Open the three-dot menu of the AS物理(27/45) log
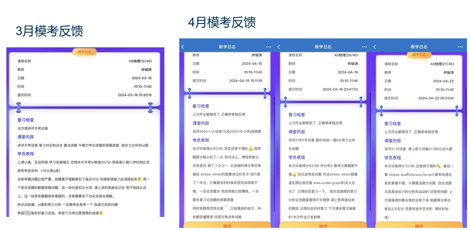This screenshot has width=470, height=230. pyautogui.click(x=460, y=47)
